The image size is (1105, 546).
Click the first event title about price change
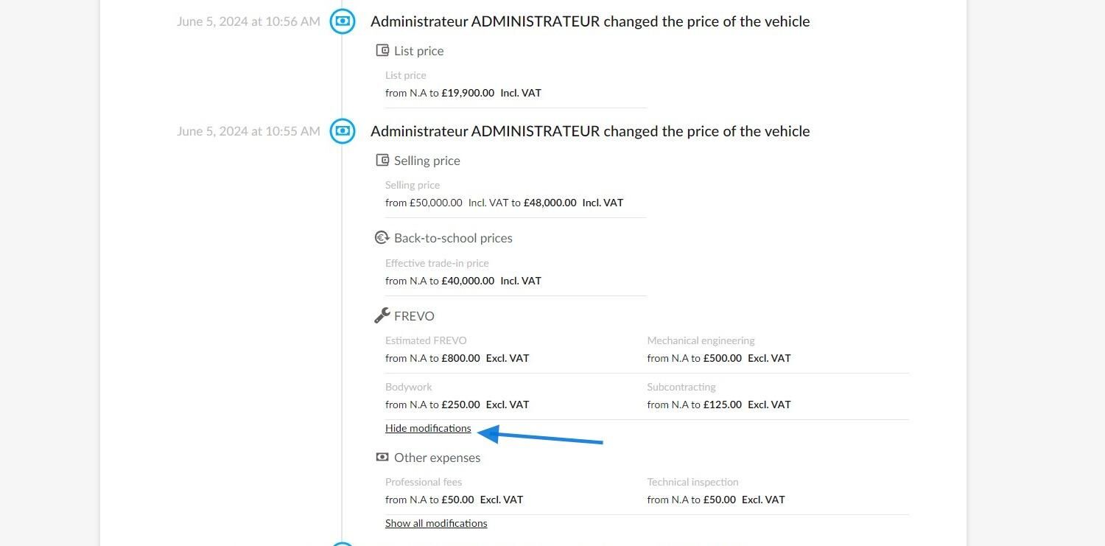[590, 21]
